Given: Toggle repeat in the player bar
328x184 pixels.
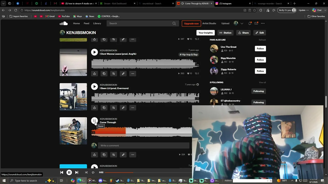Looking at the screenshot, I should 93,172.
